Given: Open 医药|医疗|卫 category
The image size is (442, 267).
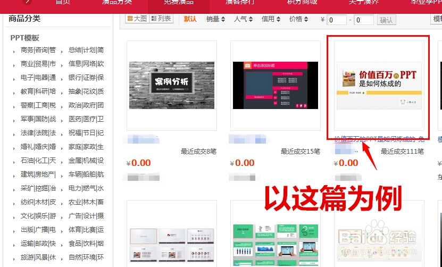Looking at the screenshot, I should [86, 119].
